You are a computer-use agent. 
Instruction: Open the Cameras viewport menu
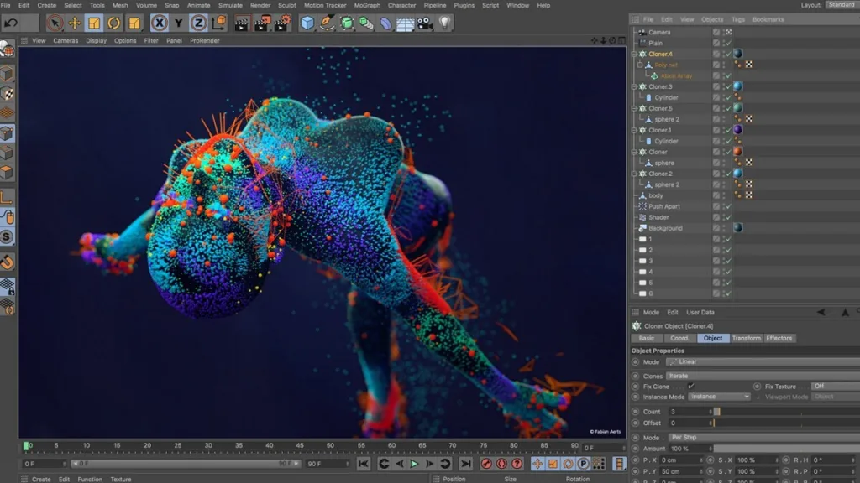pyautogui.click(x=66, y=40)
